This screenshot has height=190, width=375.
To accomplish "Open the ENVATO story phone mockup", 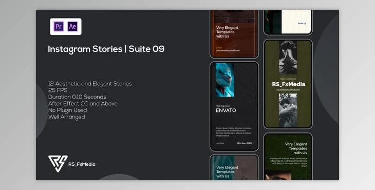I will (234, 106).
